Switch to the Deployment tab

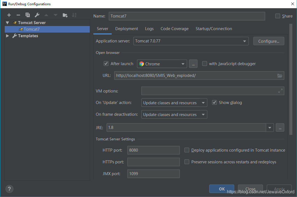(x=126, y=29)
